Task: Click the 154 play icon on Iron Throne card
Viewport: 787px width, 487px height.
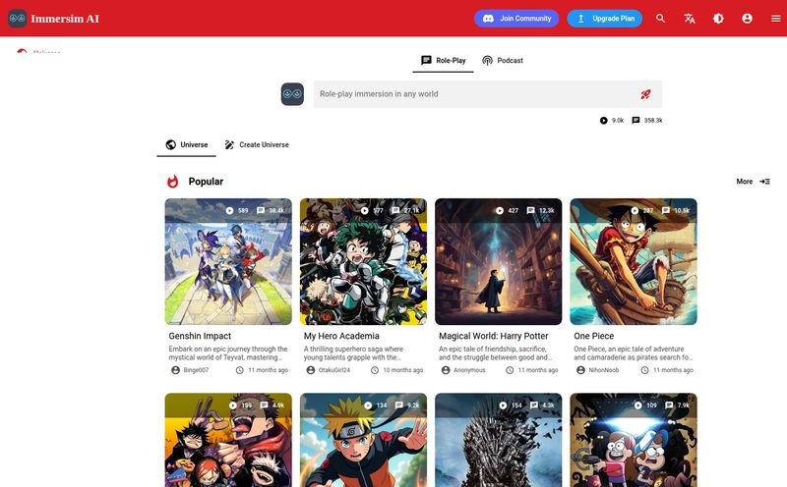Action: (x=503, y=406)
